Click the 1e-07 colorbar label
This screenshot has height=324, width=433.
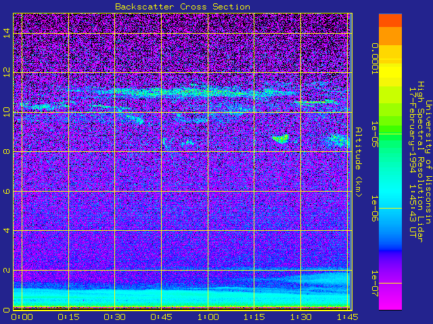click(x=374, y=283)
